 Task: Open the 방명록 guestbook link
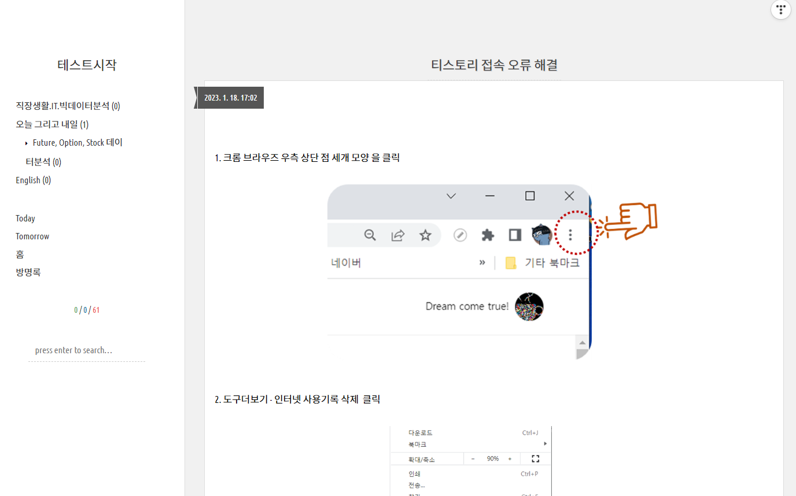(x=28, y=272)
